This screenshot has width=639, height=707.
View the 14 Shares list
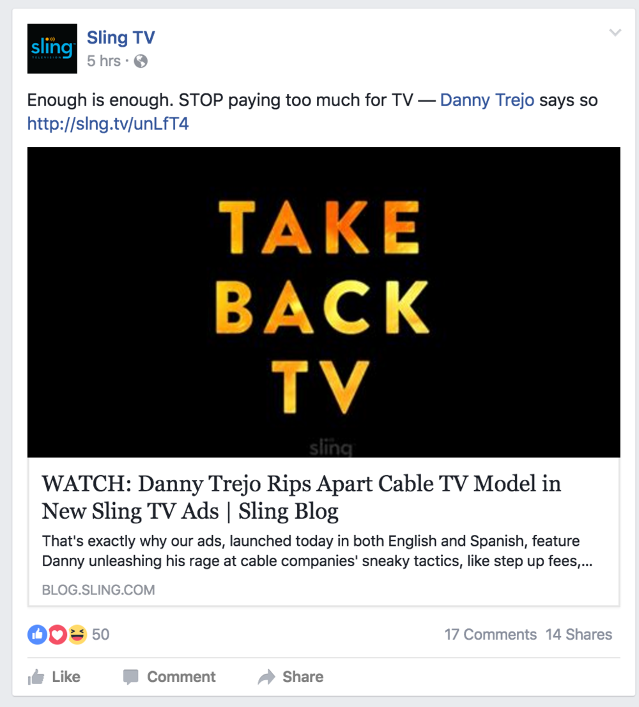(x=579, y=635)
